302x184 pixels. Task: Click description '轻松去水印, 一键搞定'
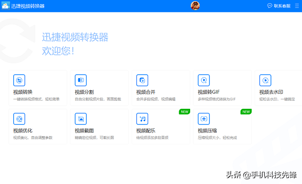[x=277, y=99]
